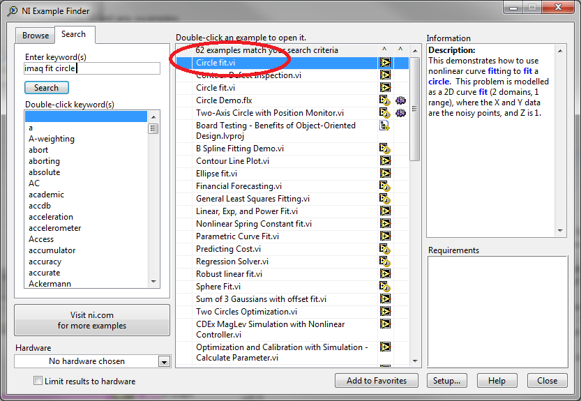Click the VI icon beside Sphere Fit.vi
This screenshot has width=581, height=401.
385,287
